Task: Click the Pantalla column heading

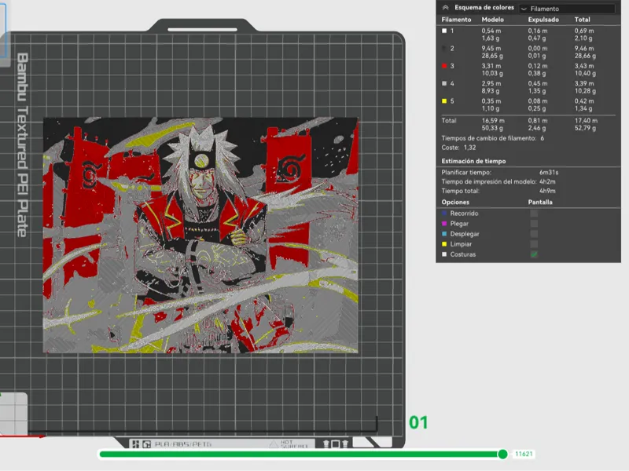Action: click(540, 203)
